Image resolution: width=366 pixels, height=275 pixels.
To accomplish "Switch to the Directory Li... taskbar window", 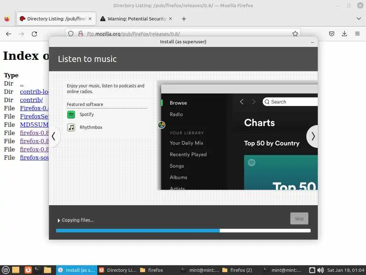I will (117, 270).
